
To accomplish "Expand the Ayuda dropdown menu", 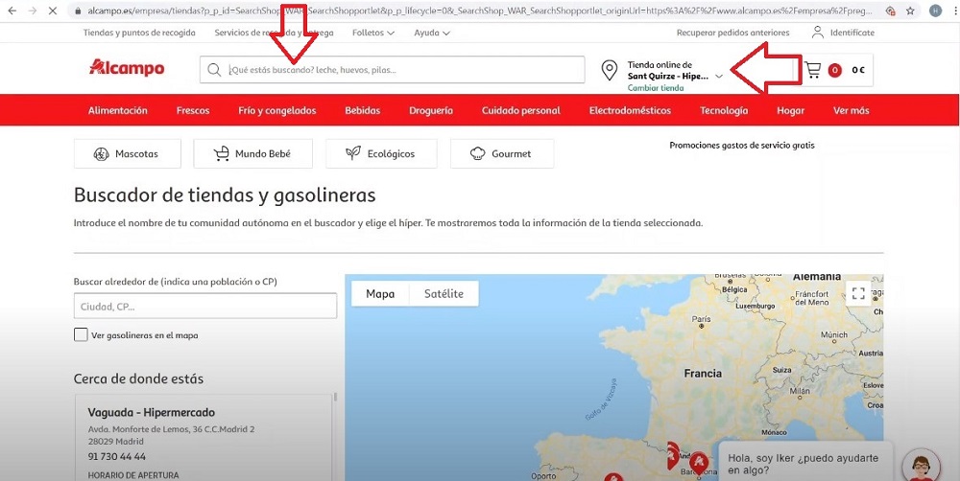I will click(431, 33).
